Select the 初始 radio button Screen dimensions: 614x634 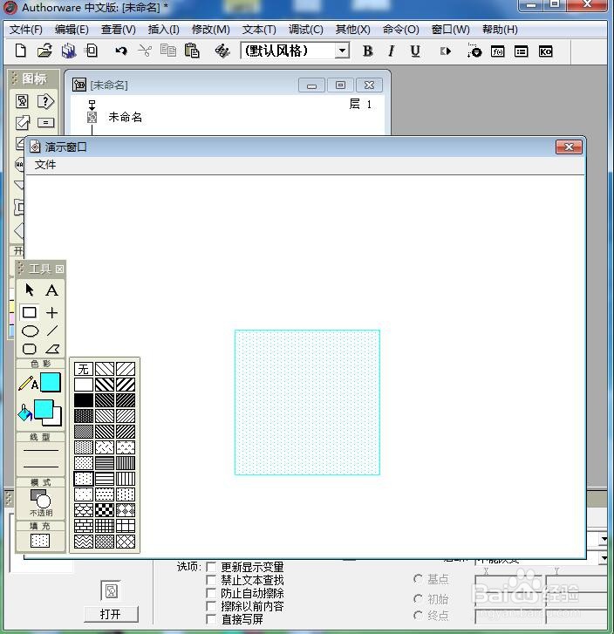point(419,598)
